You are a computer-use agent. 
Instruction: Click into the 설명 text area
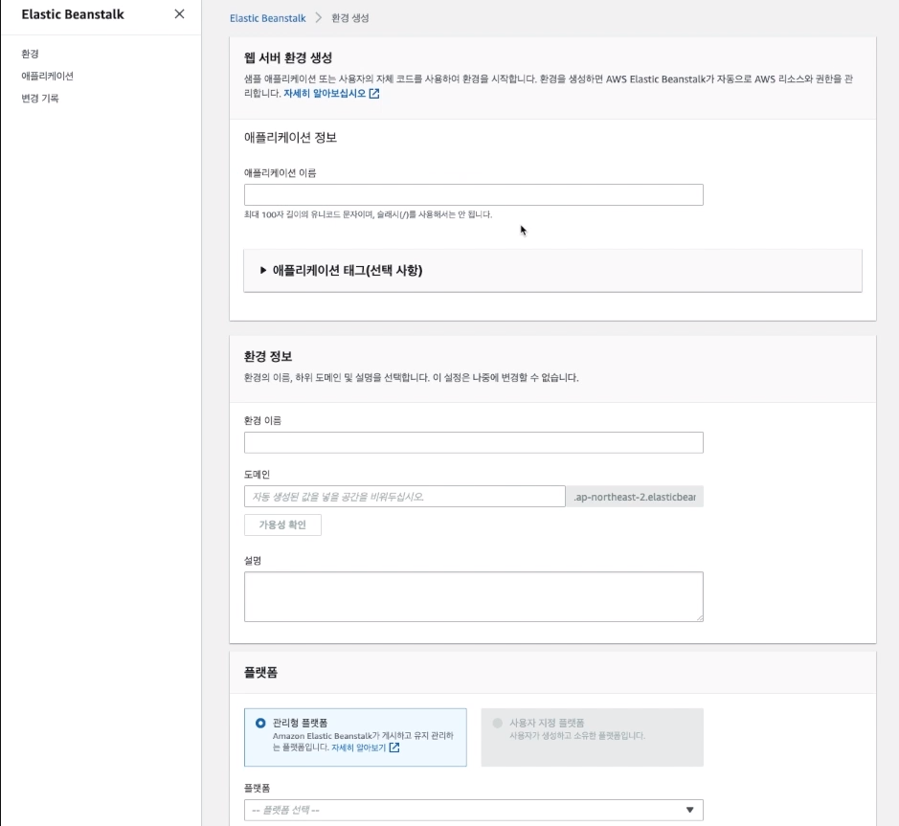474,596
